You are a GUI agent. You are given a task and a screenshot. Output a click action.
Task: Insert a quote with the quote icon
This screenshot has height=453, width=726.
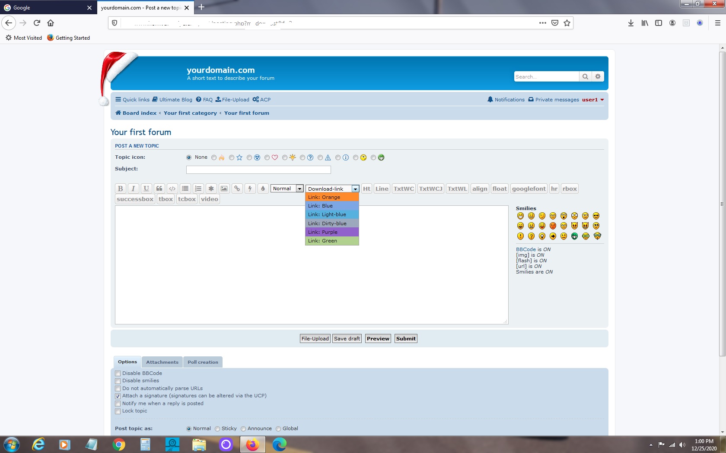click(x=159, y=189)
